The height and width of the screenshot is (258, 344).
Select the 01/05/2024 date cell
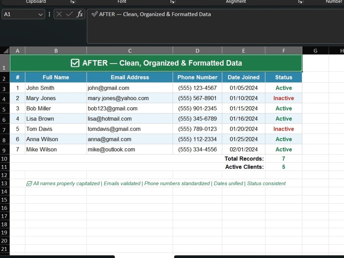pyautogui.click(x=244, y=88)
